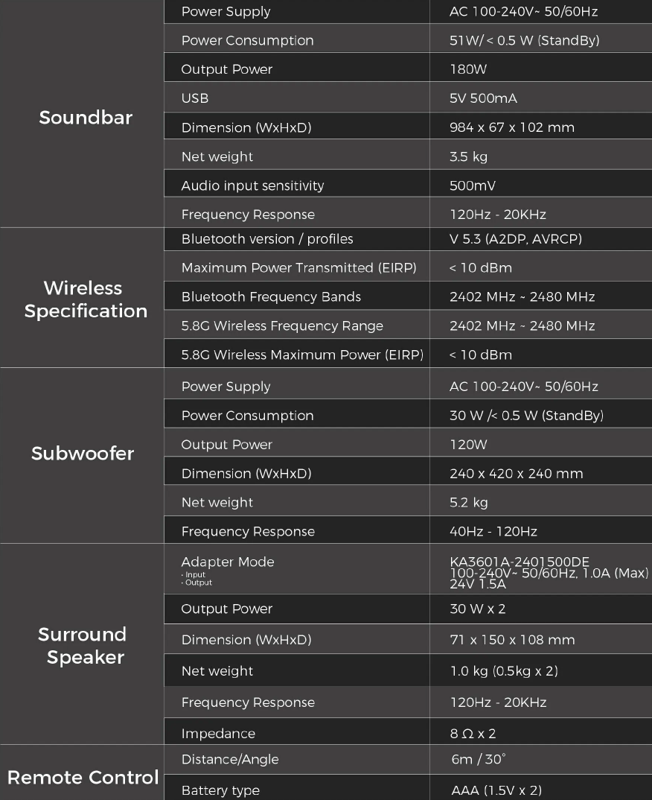
Task: Click the Bluetooth version / profiles label
Action: coord(267,239)
